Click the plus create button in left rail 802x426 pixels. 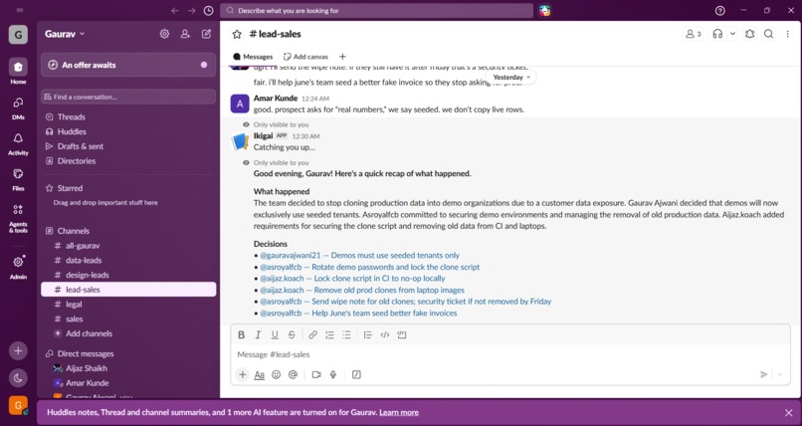[x=18, y=350]
